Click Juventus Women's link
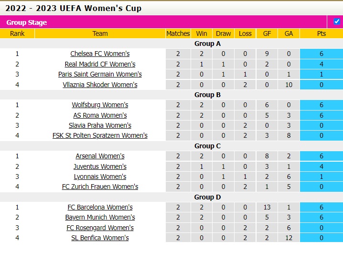This screenshot has width=343, height=254. pyautogui.click(x=100, y=166)
